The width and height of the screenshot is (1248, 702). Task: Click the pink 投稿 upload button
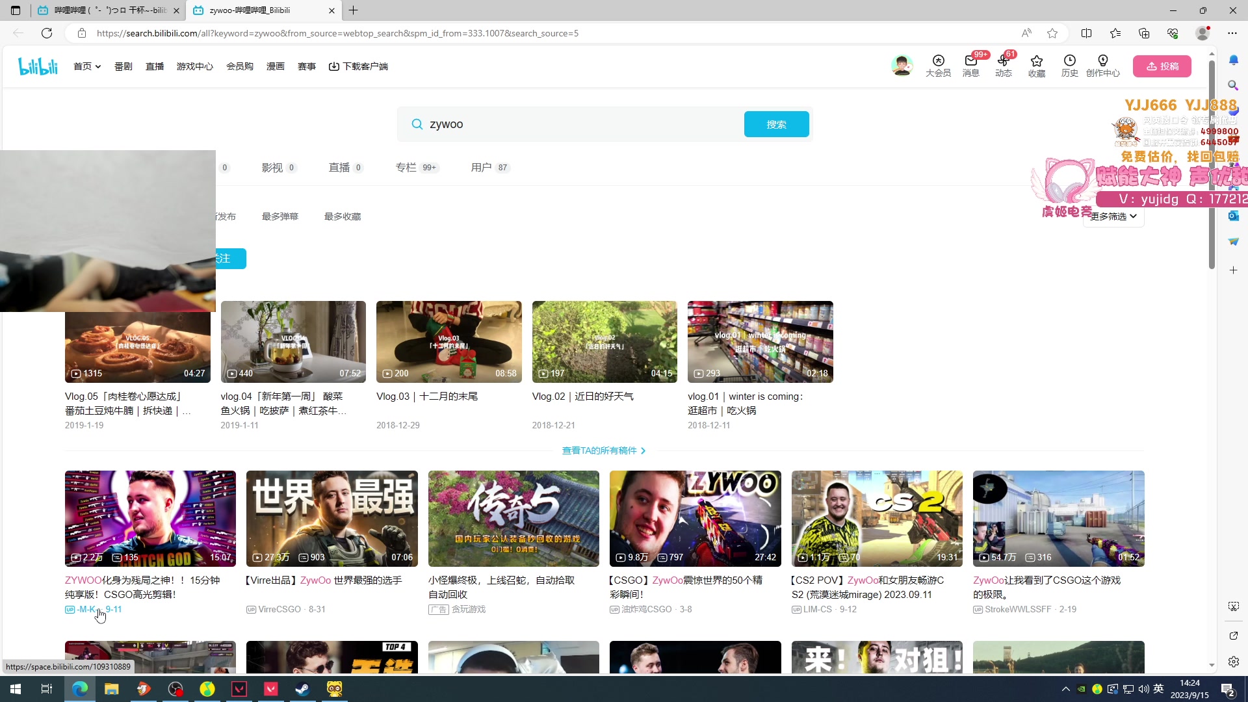1162,66
